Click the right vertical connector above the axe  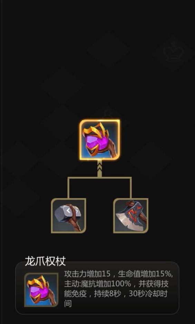coord(131,188)
